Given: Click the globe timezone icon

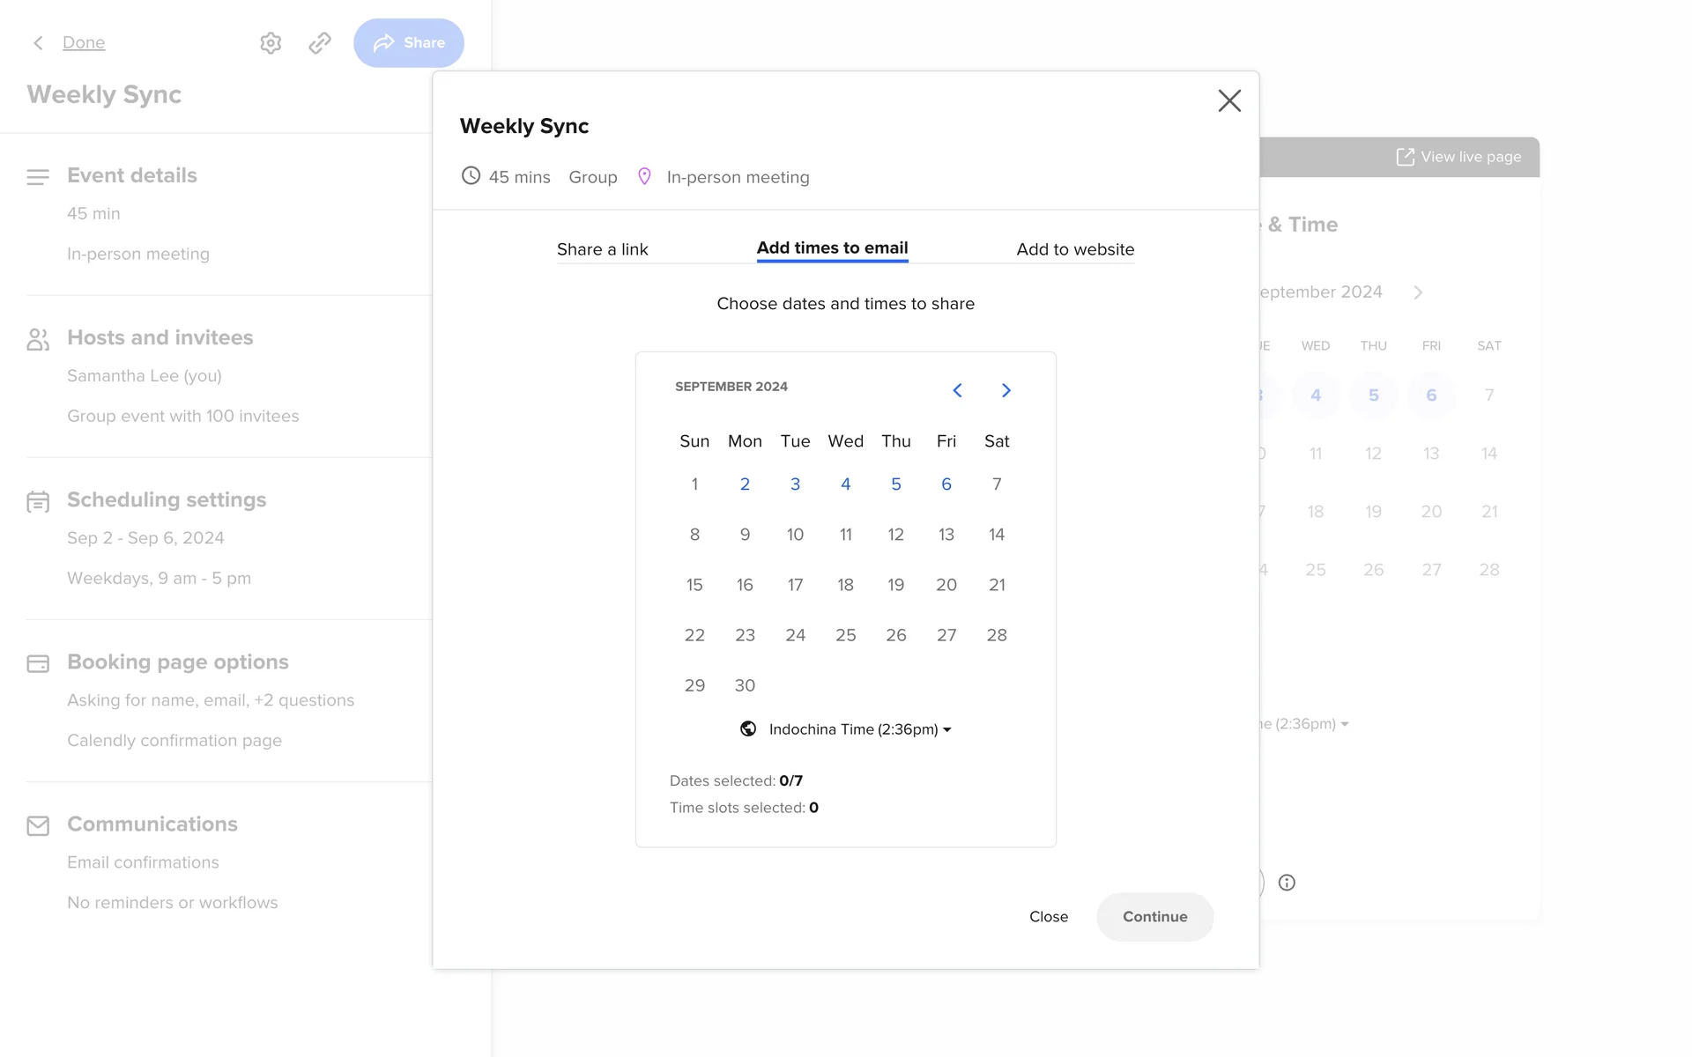Looking at the screenshot, I should click(x=748, y=729).
